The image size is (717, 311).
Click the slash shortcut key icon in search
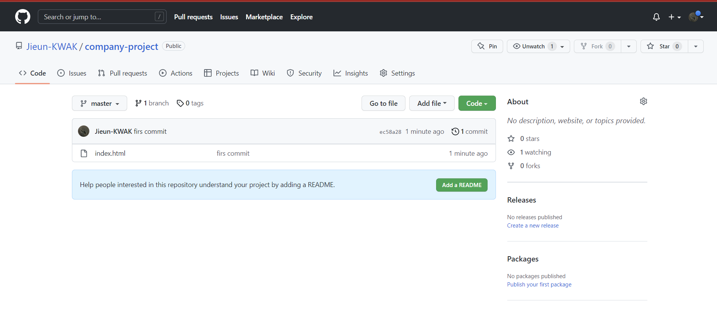click(159, 17)
